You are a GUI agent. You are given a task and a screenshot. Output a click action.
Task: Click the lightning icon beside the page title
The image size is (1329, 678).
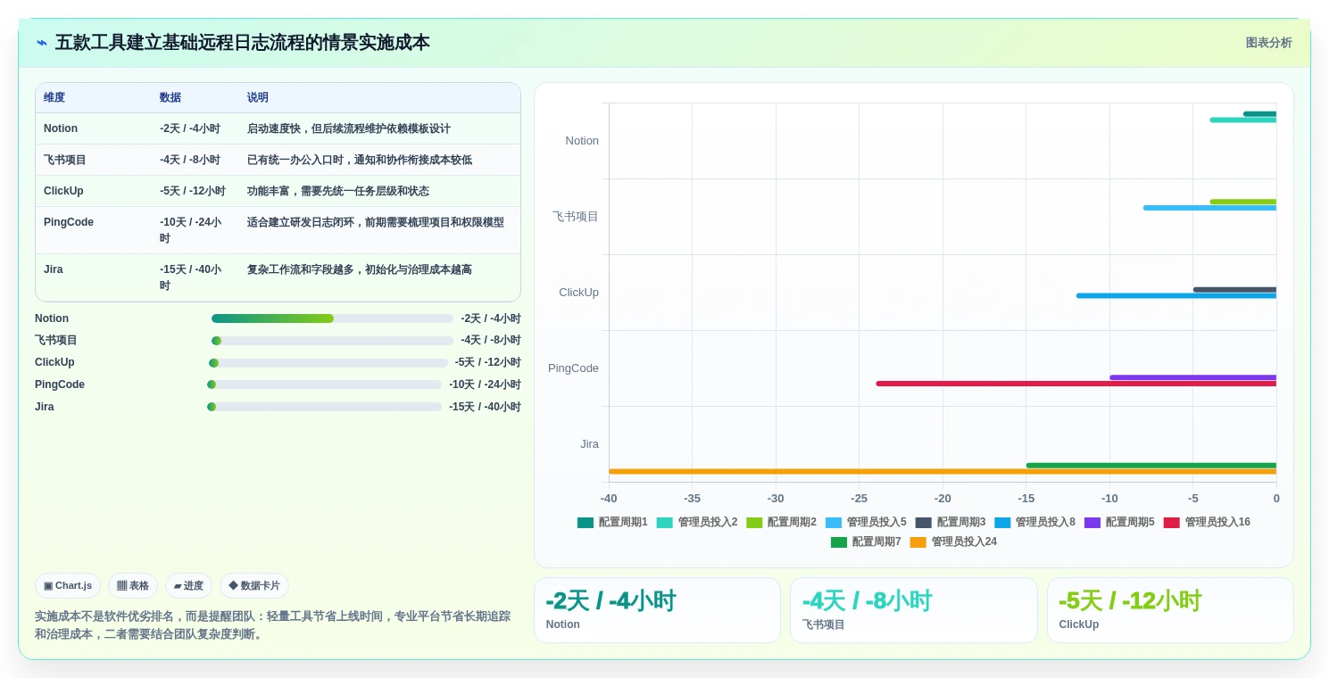click(42, 43)
